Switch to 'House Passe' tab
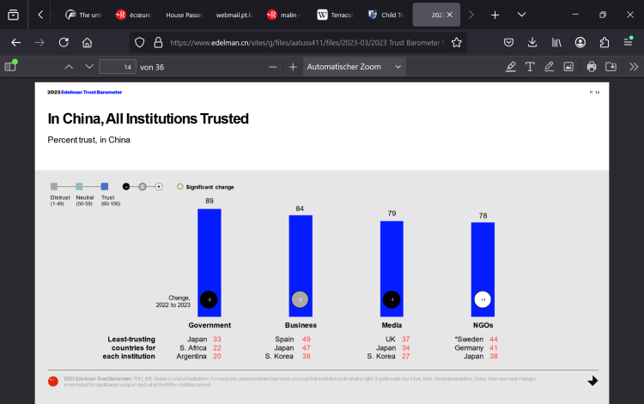The height and width of the screenshot is (404, 644). 184,15
